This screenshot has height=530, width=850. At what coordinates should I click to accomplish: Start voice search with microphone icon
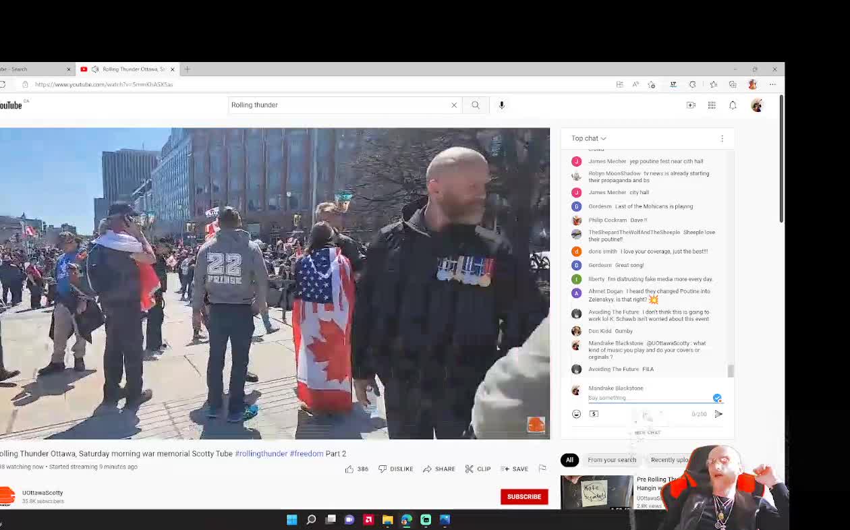502,105
